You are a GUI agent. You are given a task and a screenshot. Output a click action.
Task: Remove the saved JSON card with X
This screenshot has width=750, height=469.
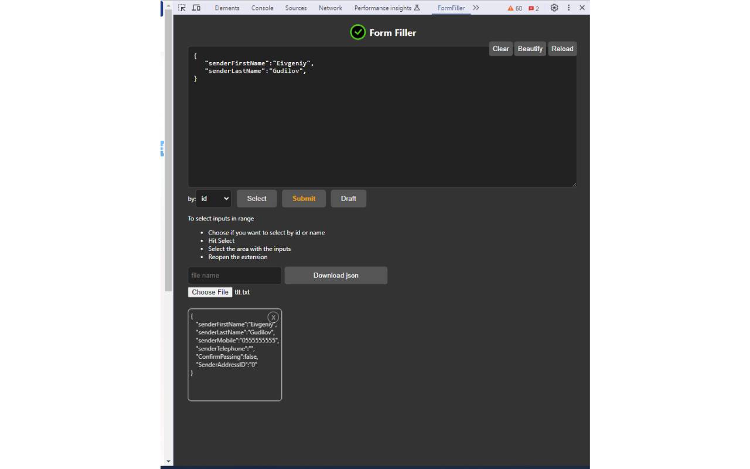pyautogui.click(x=273, y=317)
